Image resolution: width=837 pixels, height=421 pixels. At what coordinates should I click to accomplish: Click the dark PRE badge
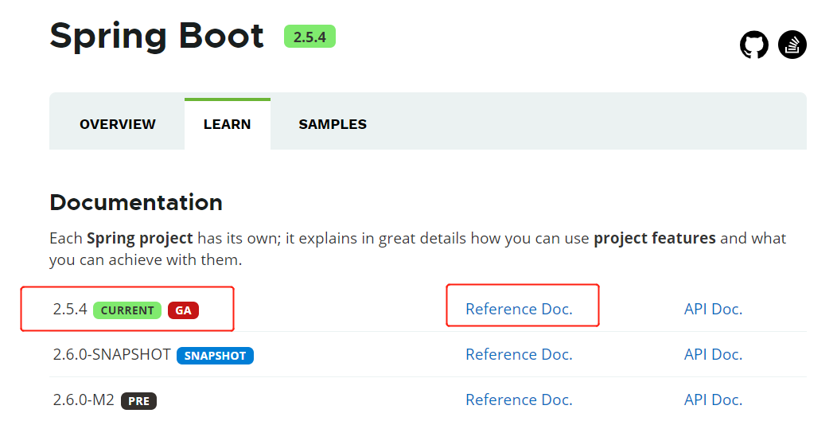[x=138, y=401]
